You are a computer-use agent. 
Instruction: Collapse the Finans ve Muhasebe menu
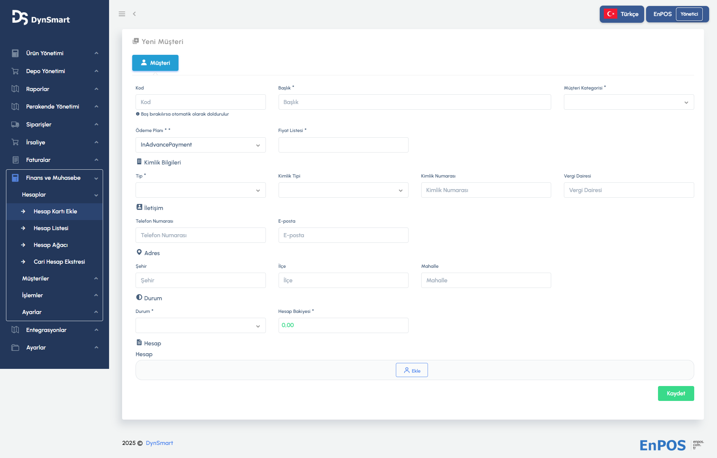point(55,178)
